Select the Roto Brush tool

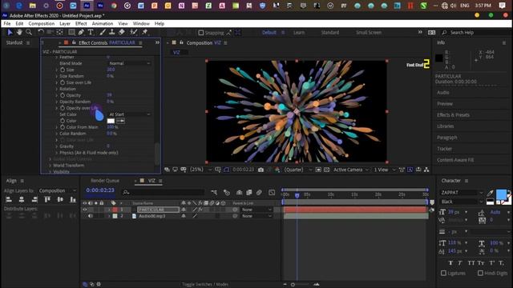tap(134, 32)
